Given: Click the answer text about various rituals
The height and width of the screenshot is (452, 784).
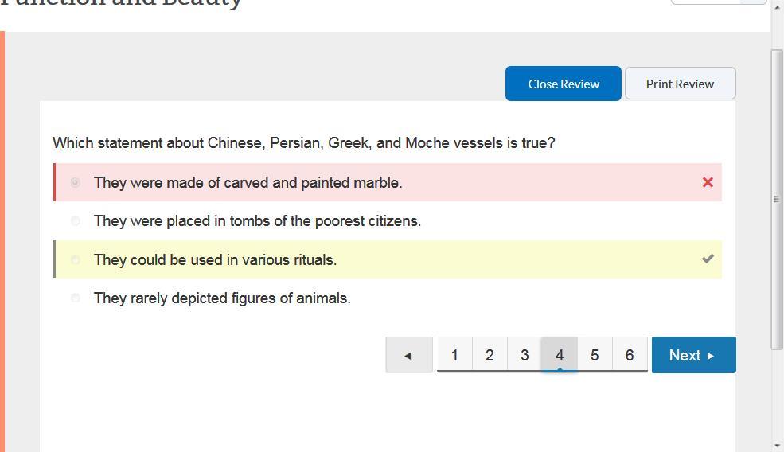Looking at the screenshot, I should coord(215,260).
